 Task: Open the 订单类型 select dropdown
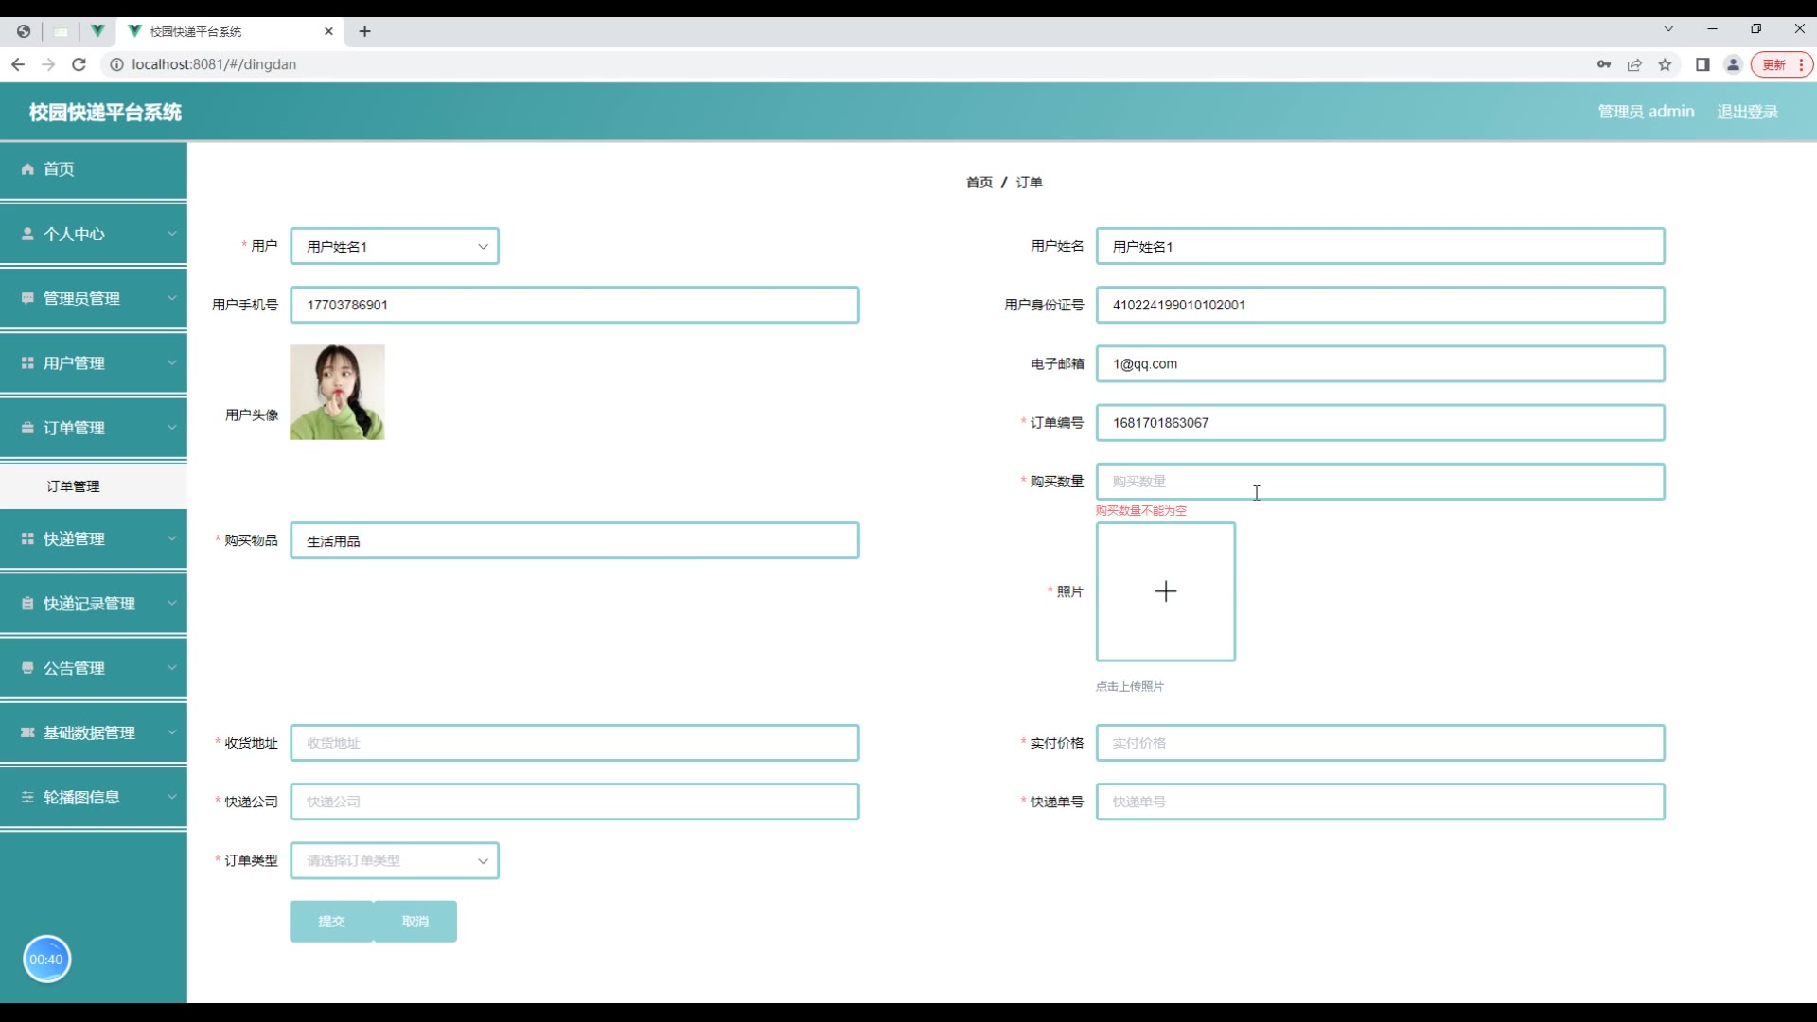tap(394, 860)
